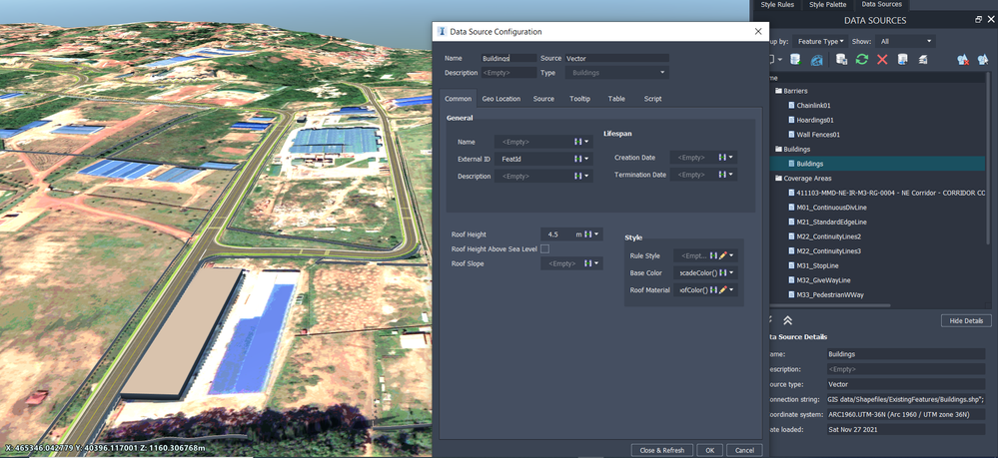Click the stacked layers icon in data sources toolbar
998x458 pixels.
(922, 59)
